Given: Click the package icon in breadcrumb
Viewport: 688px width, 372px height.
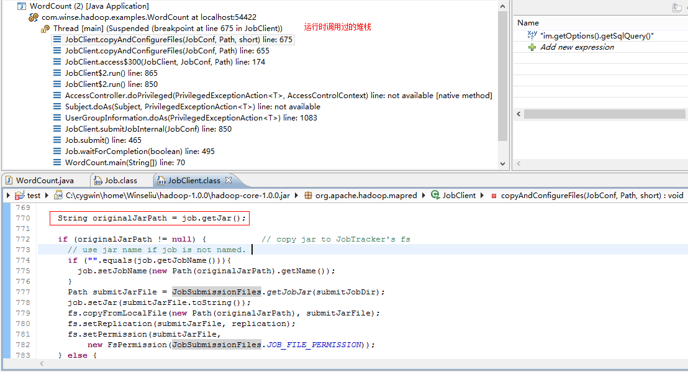Looking at the screenshot, I should point(309,196).
